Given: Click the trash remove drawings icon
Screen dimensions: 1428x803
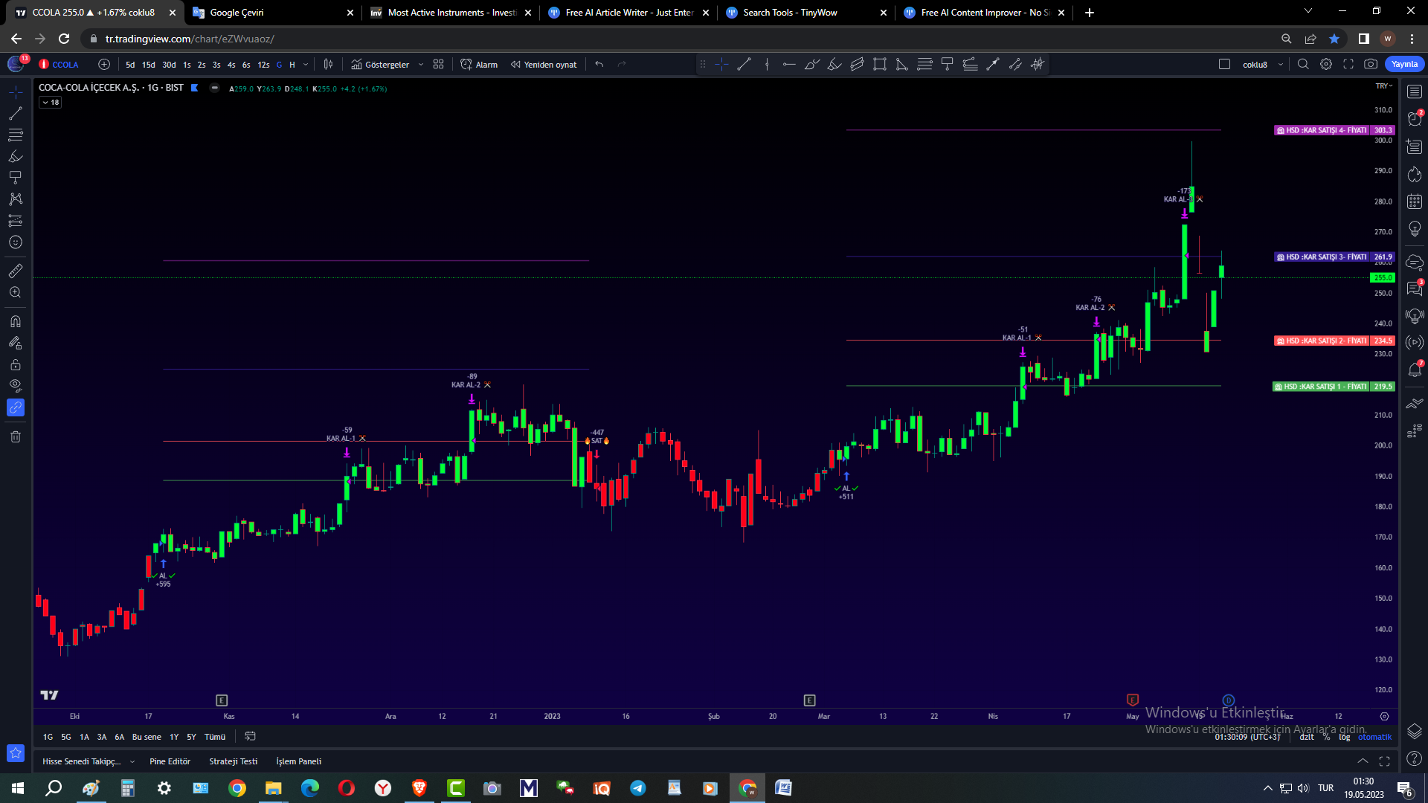Looking at the screenshot, I should 16,437.
